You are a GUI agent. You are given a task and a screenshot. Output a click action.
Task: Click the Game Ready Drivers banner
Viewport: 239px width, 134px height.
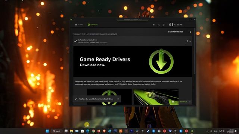[x=133, y=61]
